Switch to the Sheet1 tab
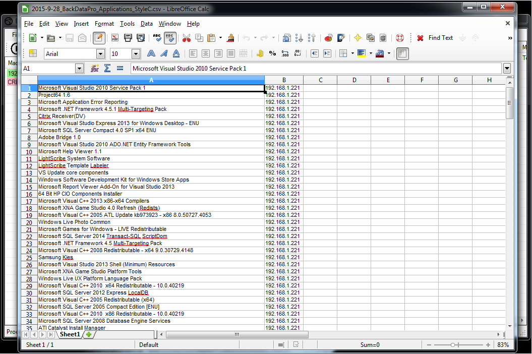The height and width of the screenshot is (354, 532). pyautogui.click(x=70, y=334)
